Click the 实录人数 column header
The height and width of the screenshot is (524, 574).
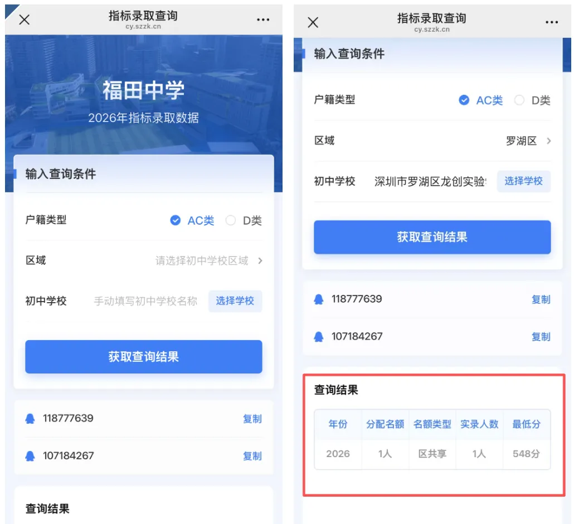pos(480,424)
